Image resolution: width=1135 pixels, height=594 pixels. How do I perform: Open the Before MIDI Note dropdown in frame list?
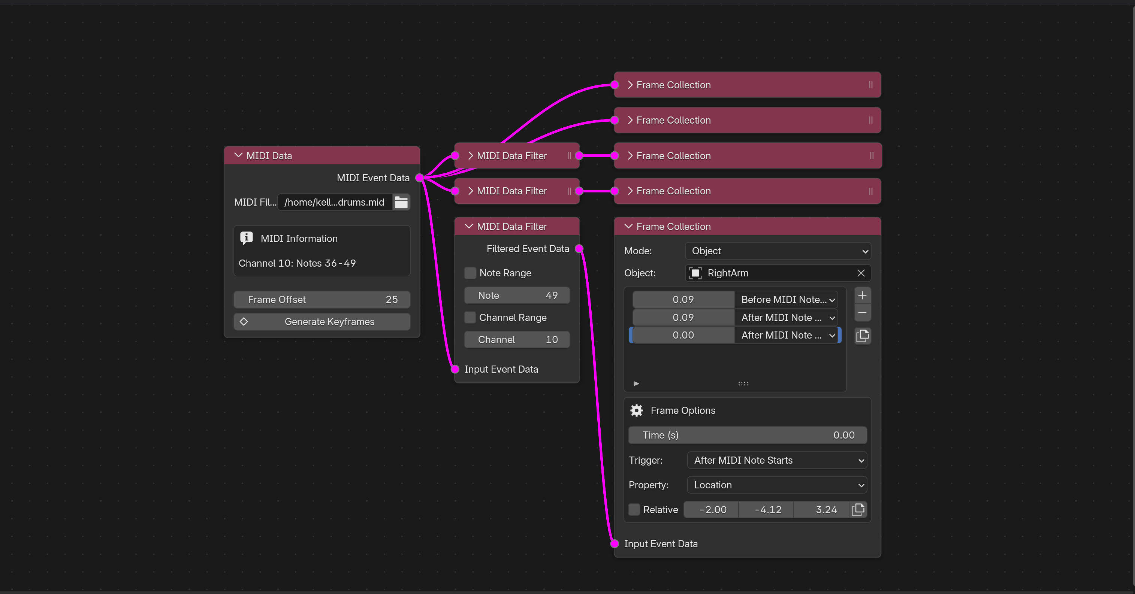pyautogui.click(x=786, y=299)
